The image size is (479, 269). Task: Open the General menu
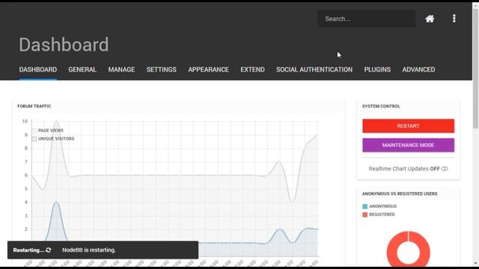click(x=82, y=69)
